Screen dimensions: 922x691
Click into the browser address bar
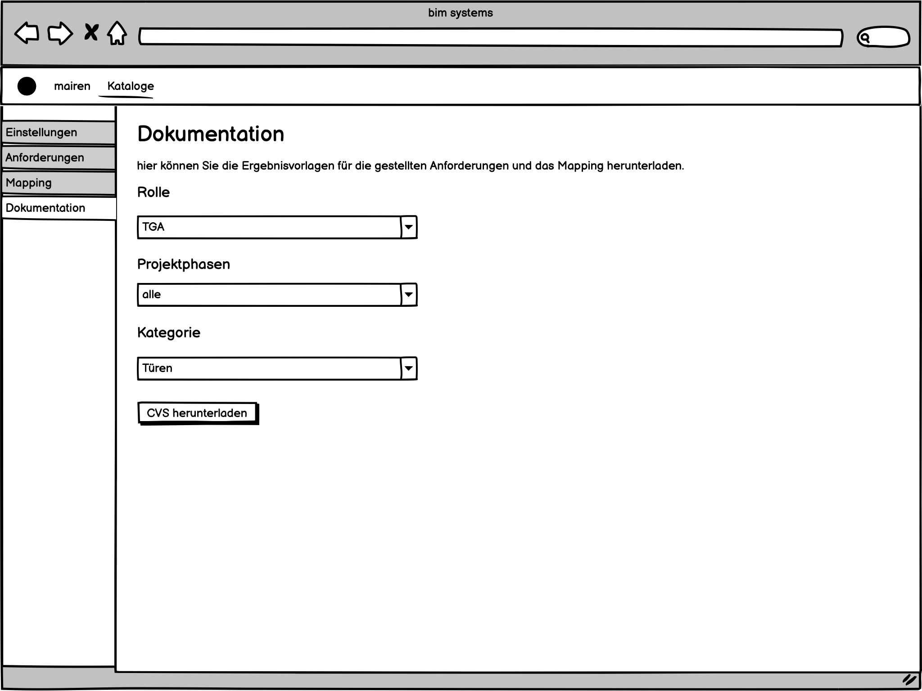(x=491, y=37)
